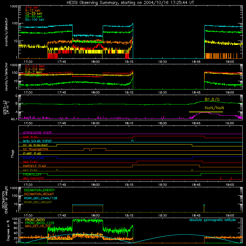Select the DECIMATION_ENERGY legend label
Screen dimensions: 246x246
point(39,190)
